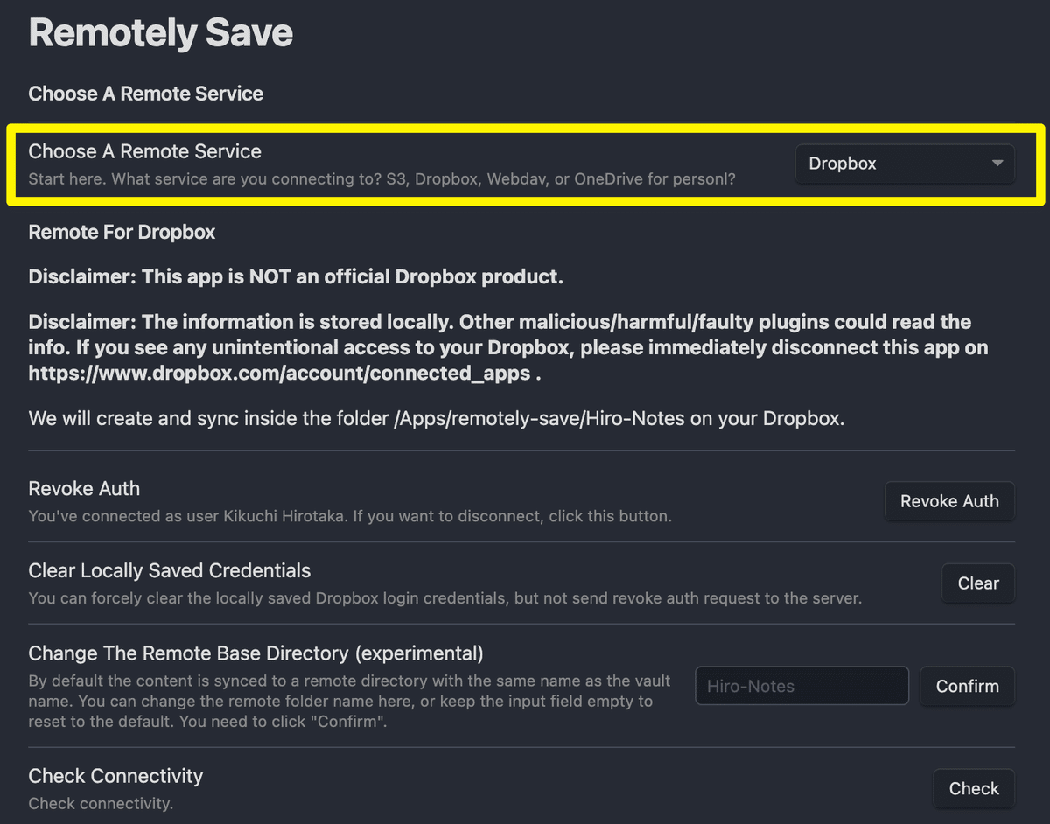Image resolution: width=1050 pixels, height=824 pixels.
Task: Click the Remotely Save page title
Action: [x=161, y=33]
